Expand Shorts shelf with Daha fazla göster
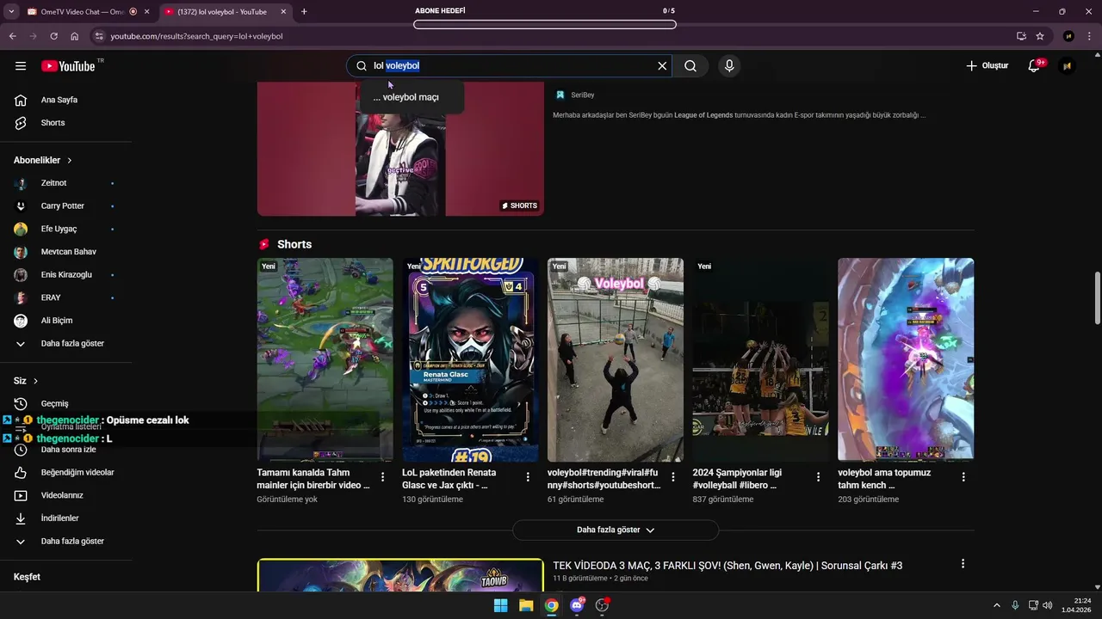The height and width of the screenshot is (619, 1102). (x=616, y=530)
